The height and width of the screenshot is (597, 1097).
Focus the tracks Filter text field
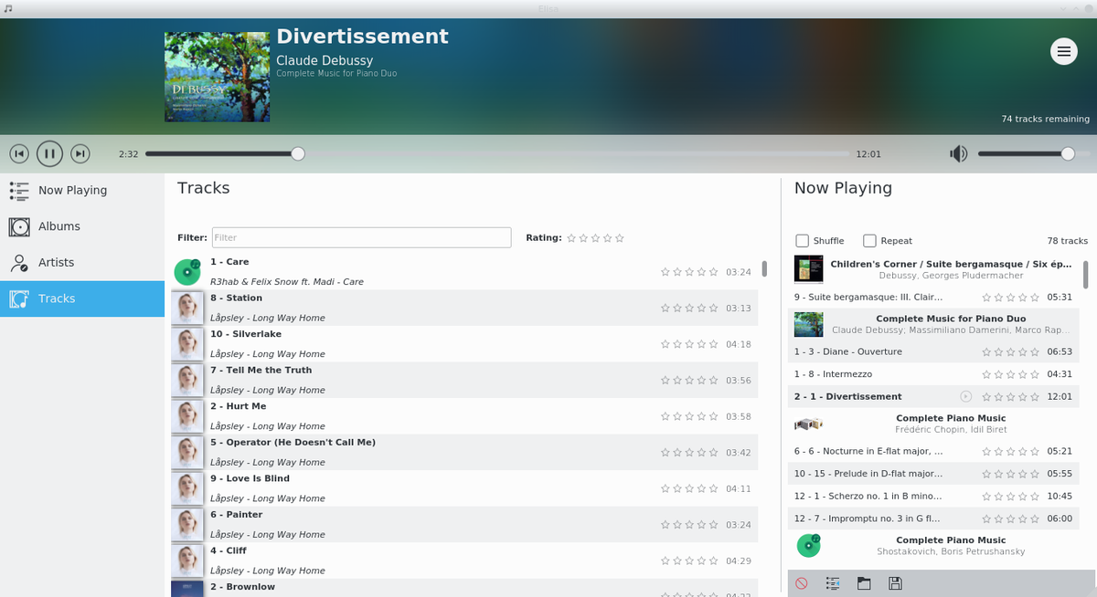361,237
